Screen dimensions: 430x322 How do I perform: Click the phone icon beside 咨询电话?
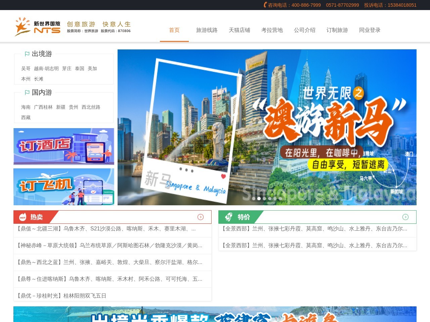pyautogui.click(x=265, y=5)
